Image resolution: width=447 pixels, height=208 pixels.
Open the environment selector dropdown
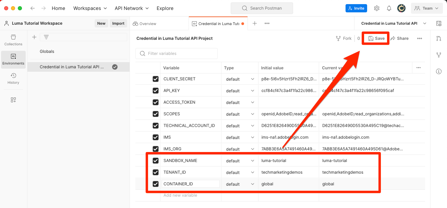tap(394, 23)
